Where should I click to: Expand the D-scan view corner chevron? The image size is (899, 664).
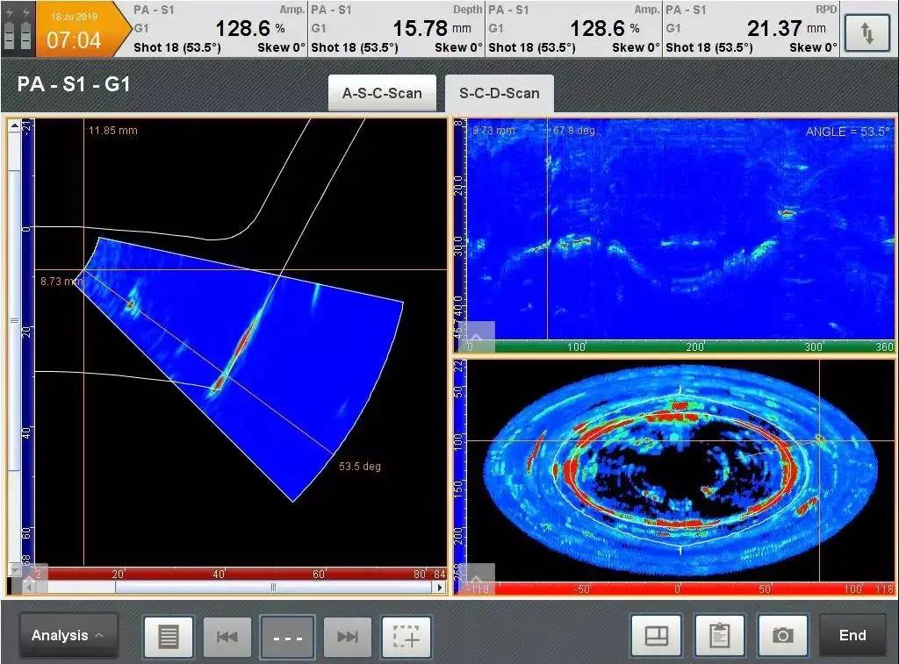tap(475, 336)
